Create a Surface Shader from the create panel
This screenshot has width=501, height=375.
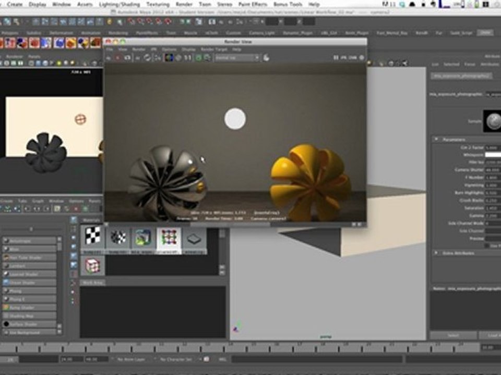point(29,324)
